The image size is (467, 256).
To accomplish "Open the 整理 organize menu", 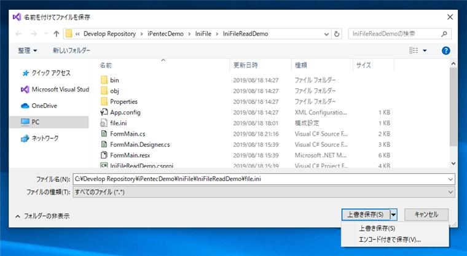I will point(28,50).
